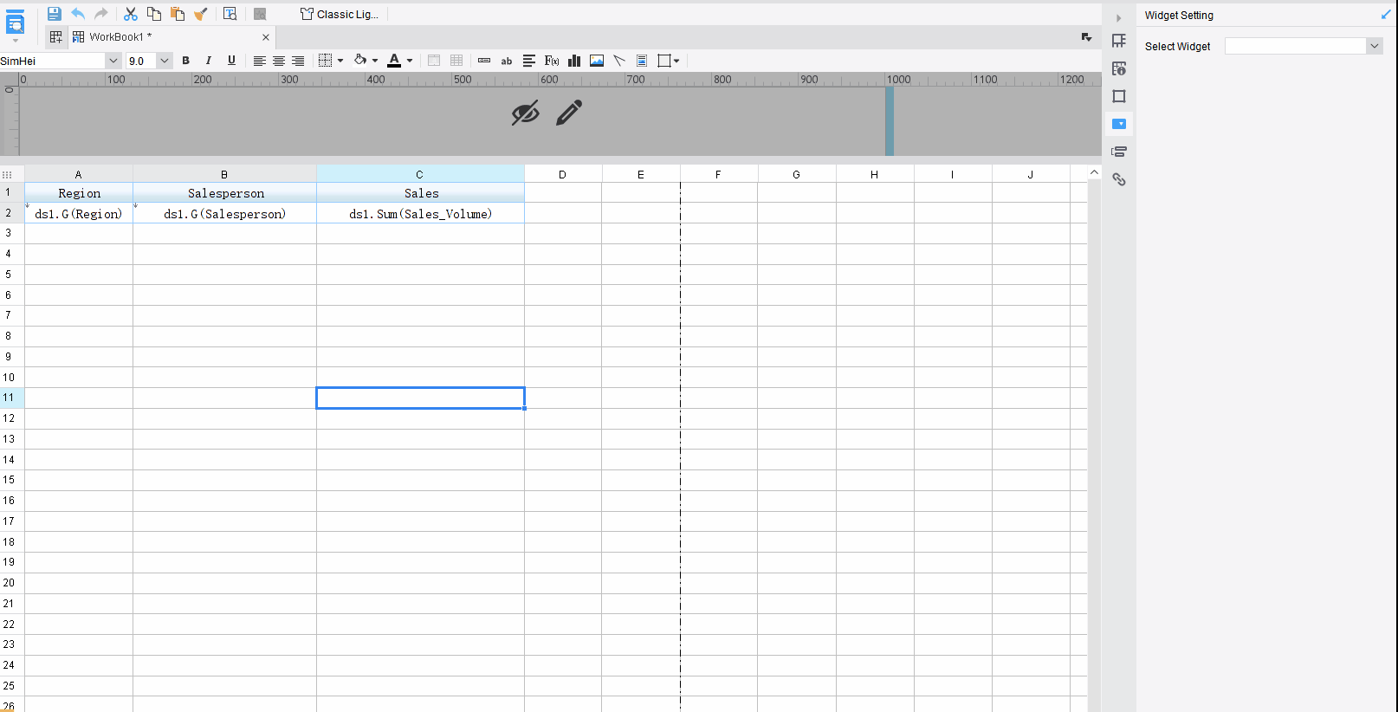This screenshot has height=712, width=1398.
Task: Click the blue arrow beside Widget Setting title
Action: point(1385,15)
